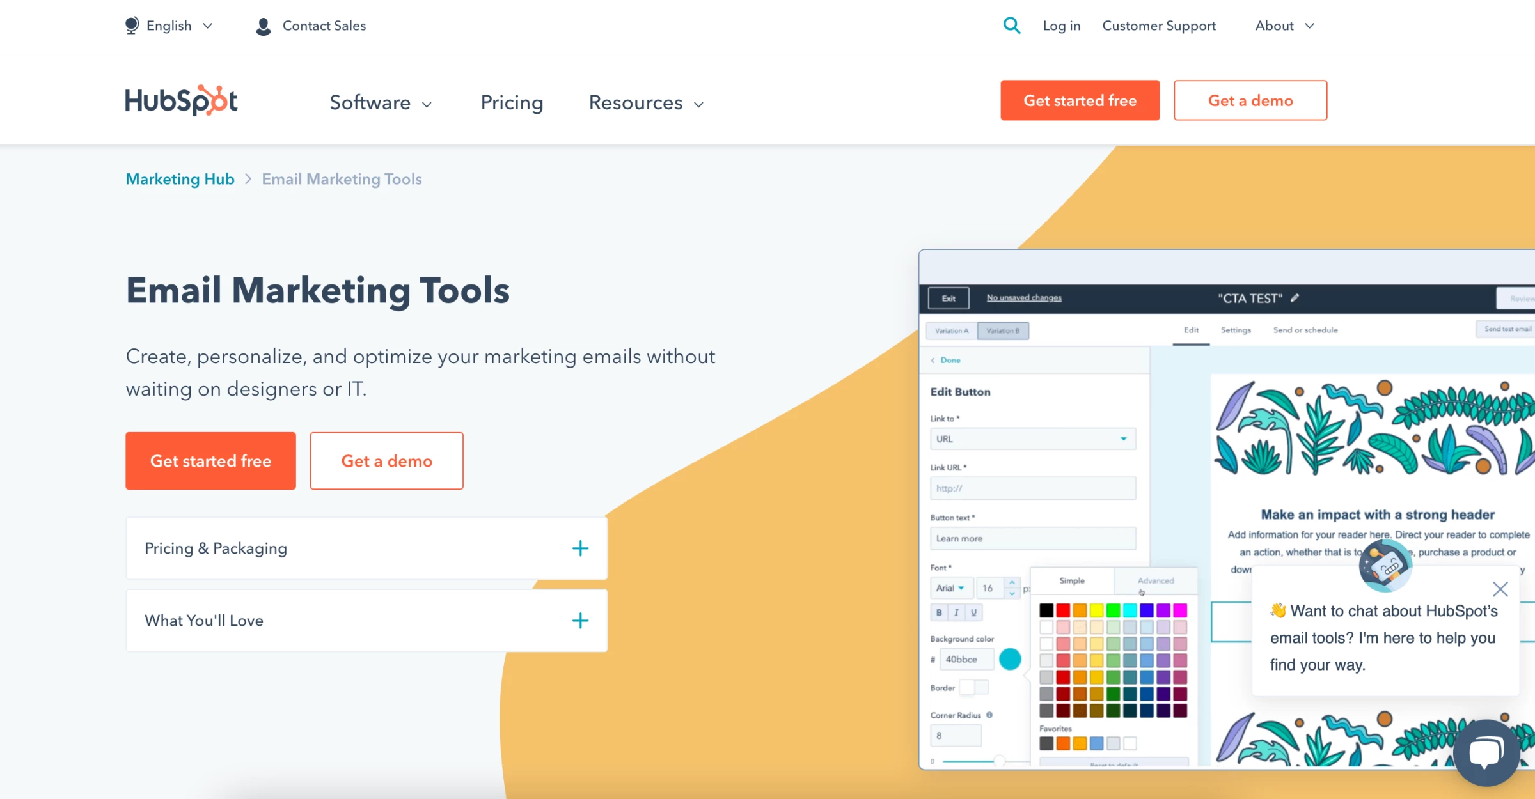Click the Contact Sales link
The image size is (1535, 799).
click(324, 26)
